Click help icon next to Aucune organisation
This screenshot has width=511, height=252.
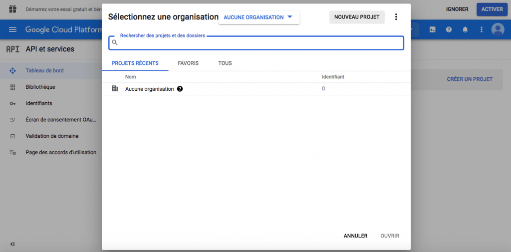pos(180,89)
